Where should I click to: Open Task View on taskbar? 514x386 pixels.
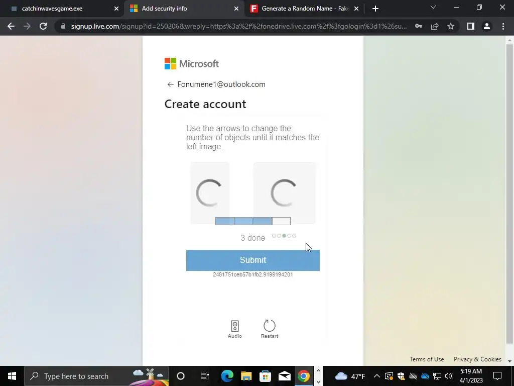tap(205, 376)
